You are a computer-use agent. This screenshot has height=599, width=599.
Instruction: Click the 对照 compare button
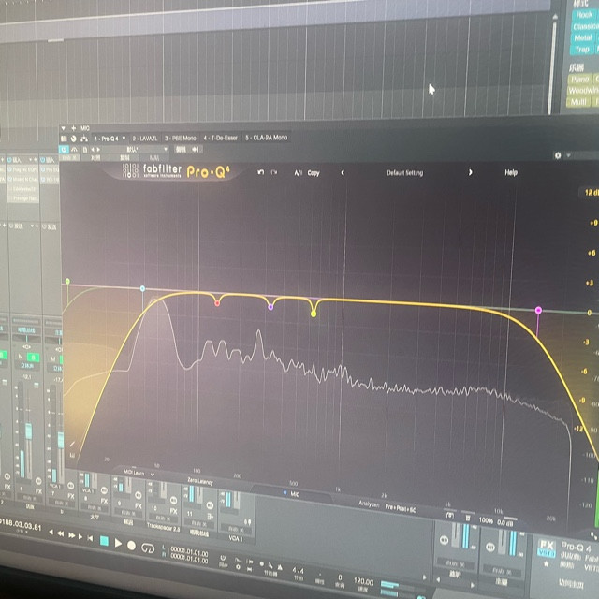95,157
